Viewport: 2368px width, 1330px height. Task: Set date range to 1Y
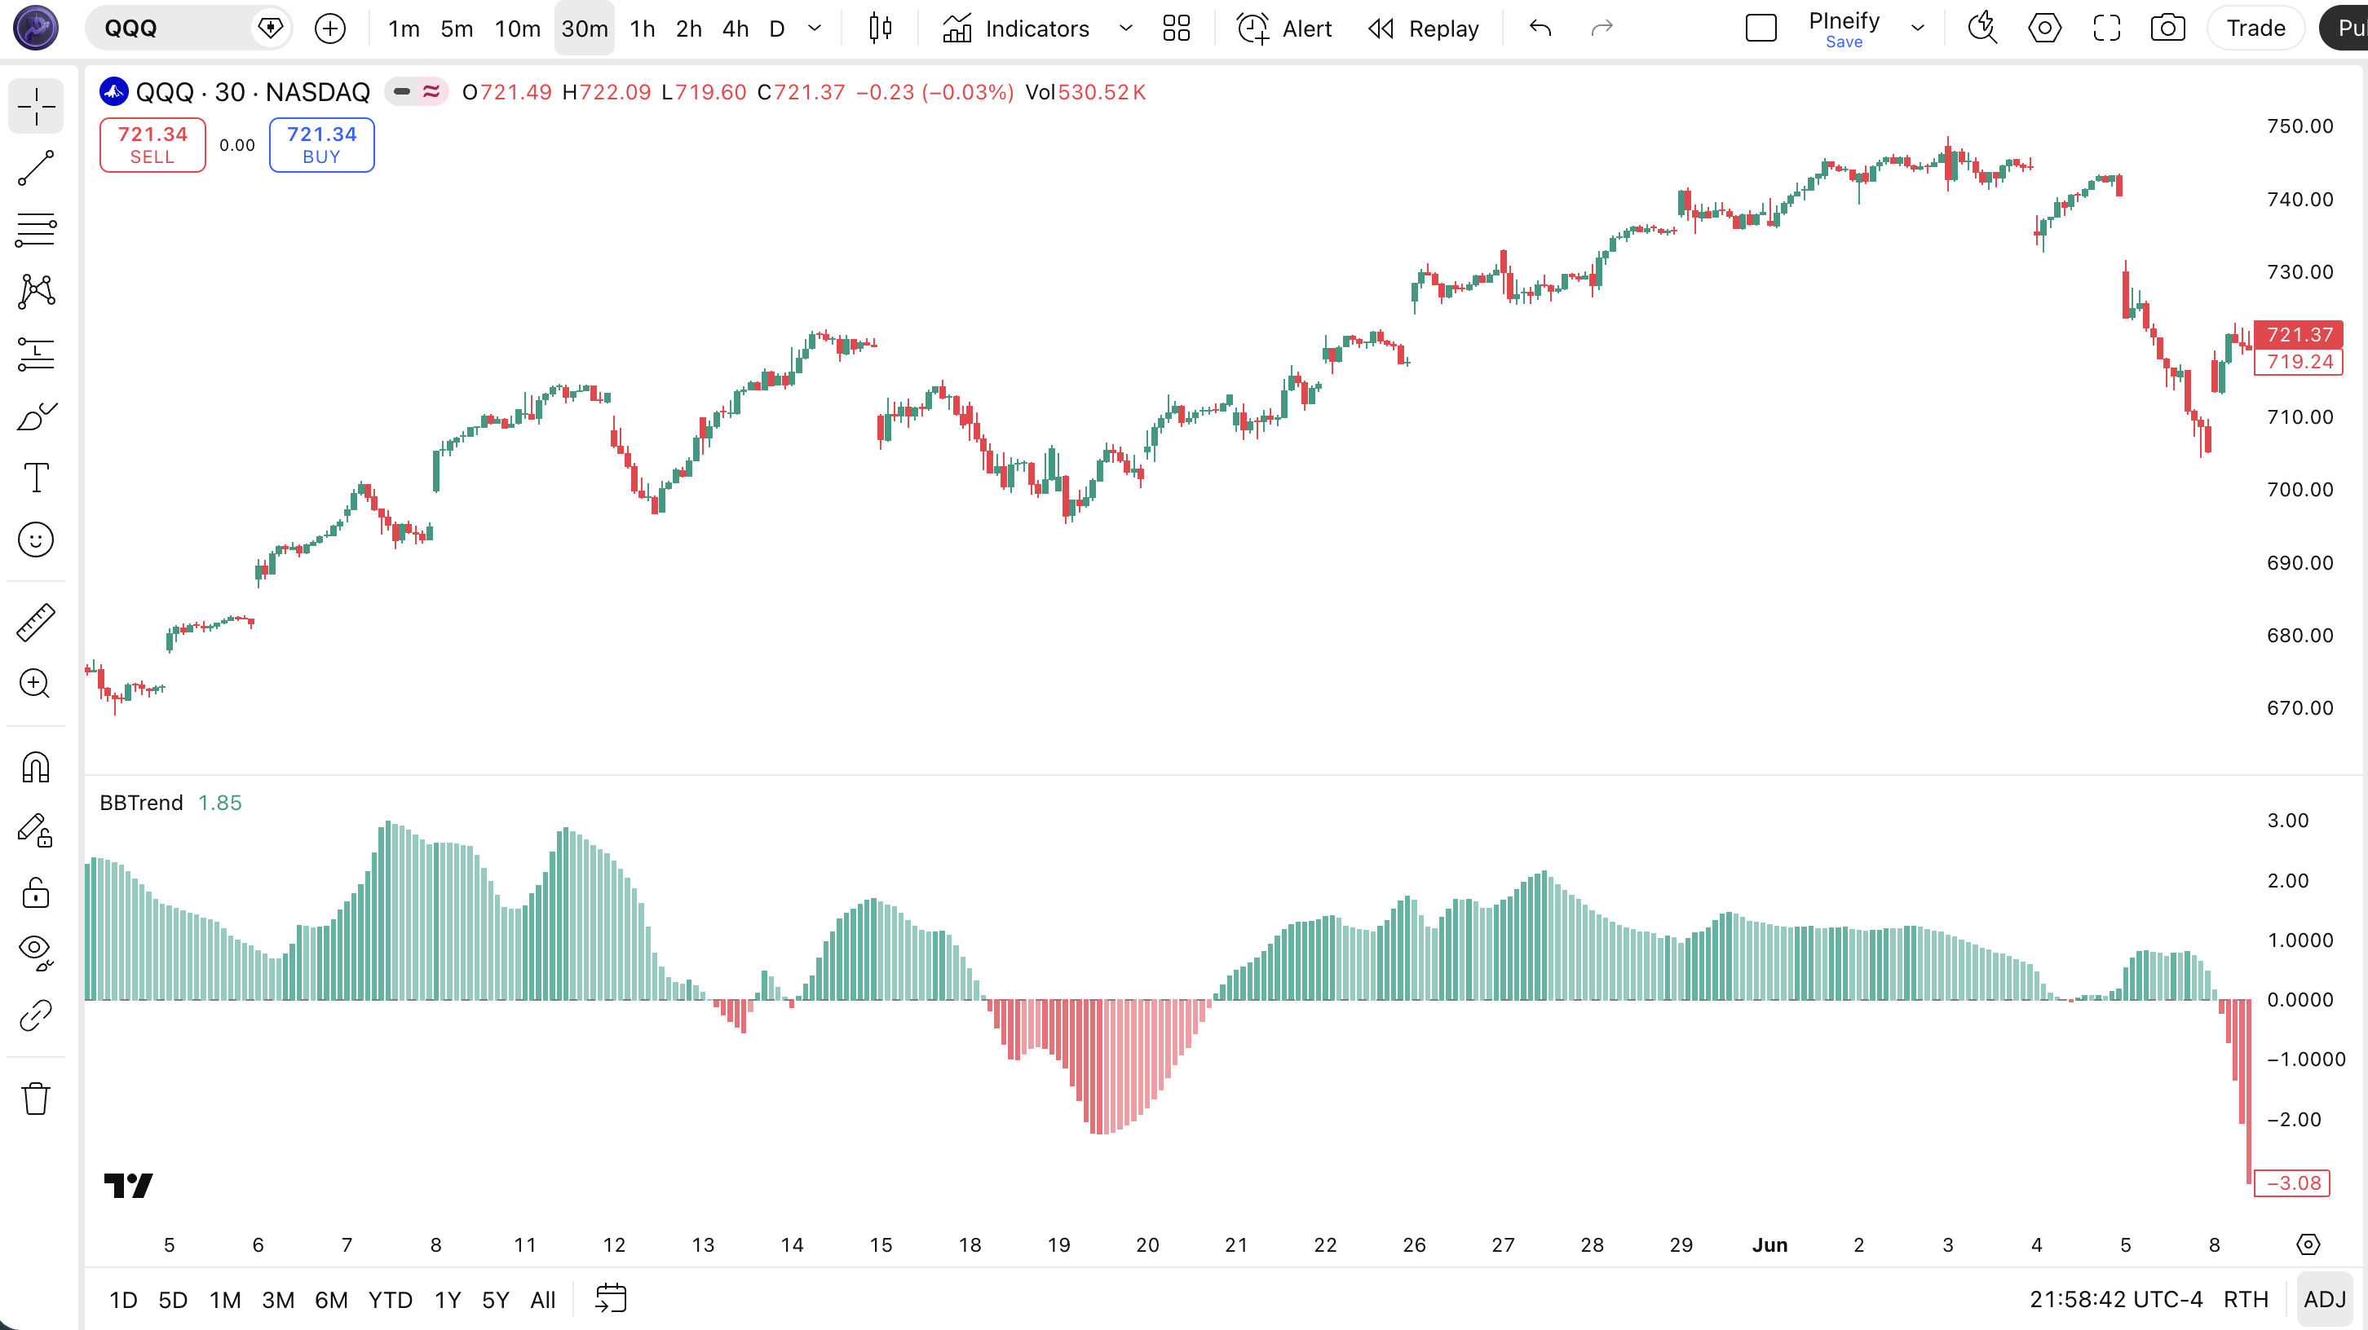pos(448,1300)
